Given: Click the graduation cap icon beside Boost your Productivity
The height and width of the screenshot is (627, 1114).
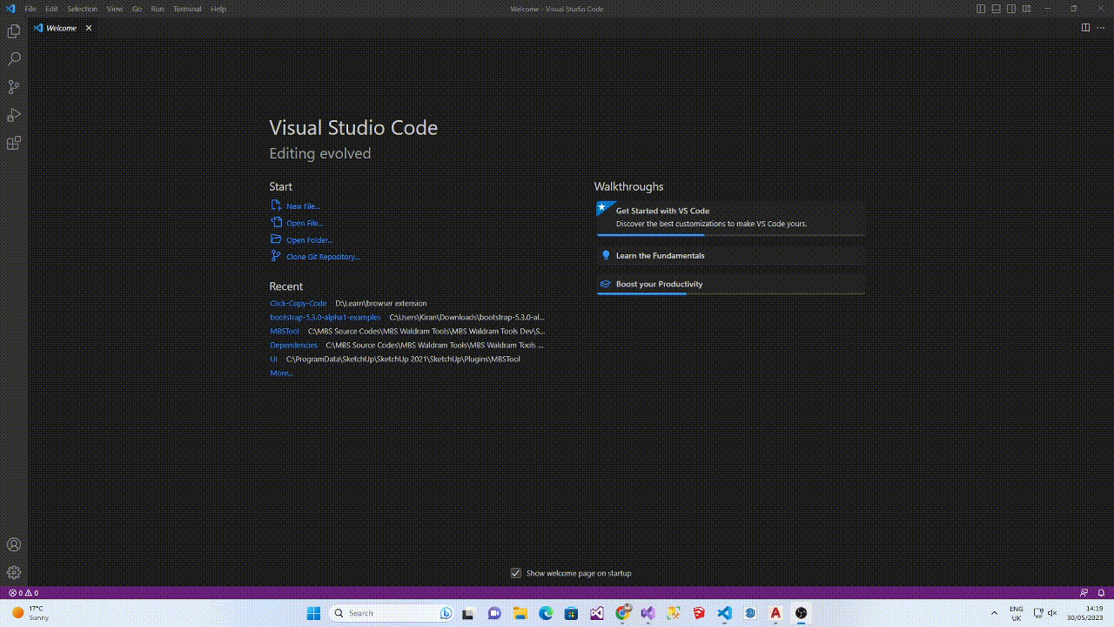Looking at the screenshot, I should click(606, 284).
